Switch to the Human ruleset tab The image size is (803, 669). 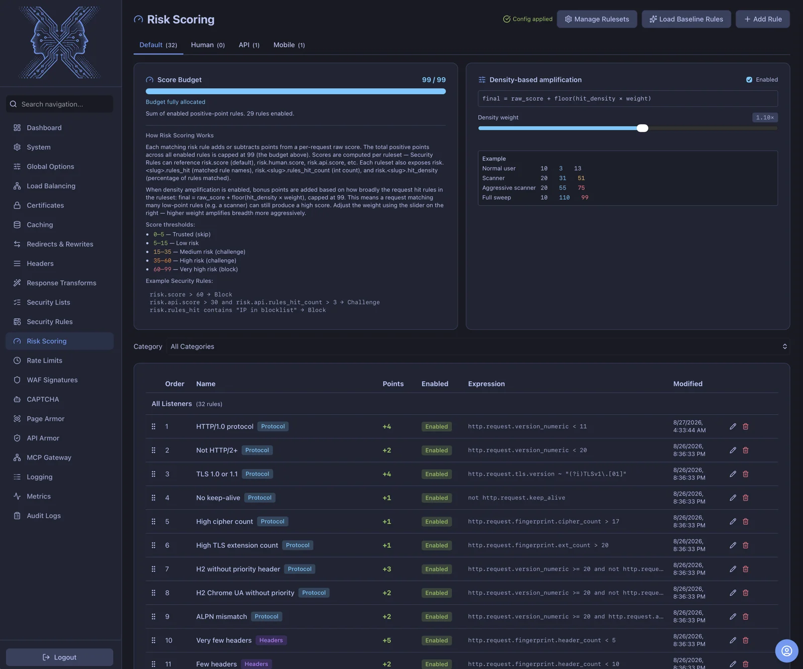pos(208,45)
